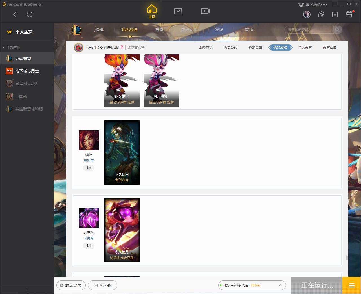Open the yellow menu button at bottom right

point(351,285)
